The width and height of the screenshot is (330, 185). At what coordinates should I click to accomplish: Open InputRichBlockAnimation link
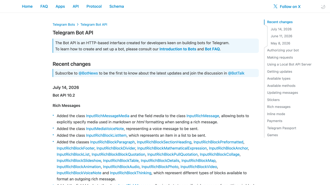pos(79,167)
